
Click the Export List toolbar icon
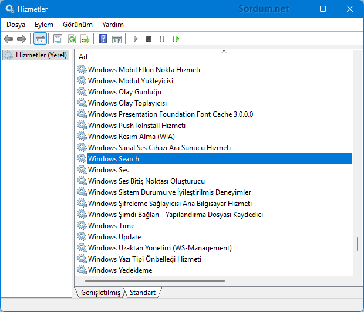85,39
